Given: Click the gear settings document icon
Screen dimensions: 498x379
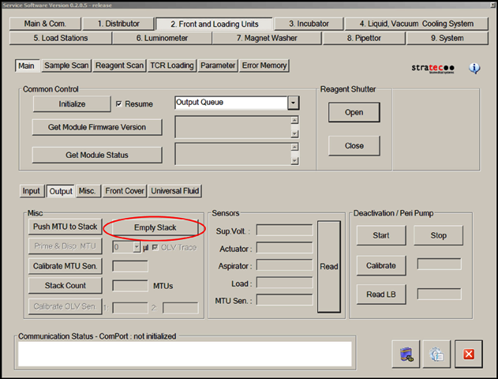Looking at the screenshot, I should [x=436, y=354].
